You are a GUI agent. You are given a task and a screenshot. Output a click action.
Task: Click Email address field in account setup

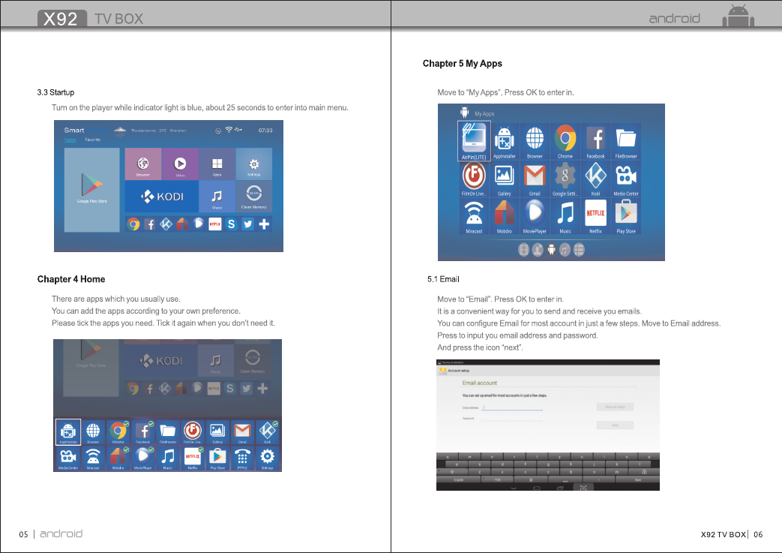(x=512, y=407)
